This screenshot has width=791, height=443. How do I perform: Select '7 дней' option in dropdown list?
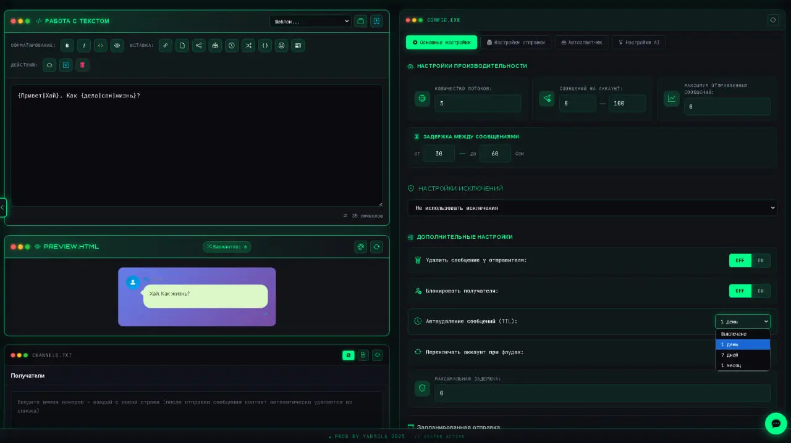click(743, 355)
